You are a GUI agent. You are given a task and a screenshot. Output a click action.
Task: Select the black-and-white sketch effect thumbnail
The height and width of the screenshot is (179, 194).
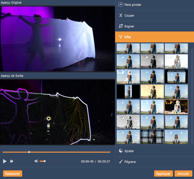point(128,122)
